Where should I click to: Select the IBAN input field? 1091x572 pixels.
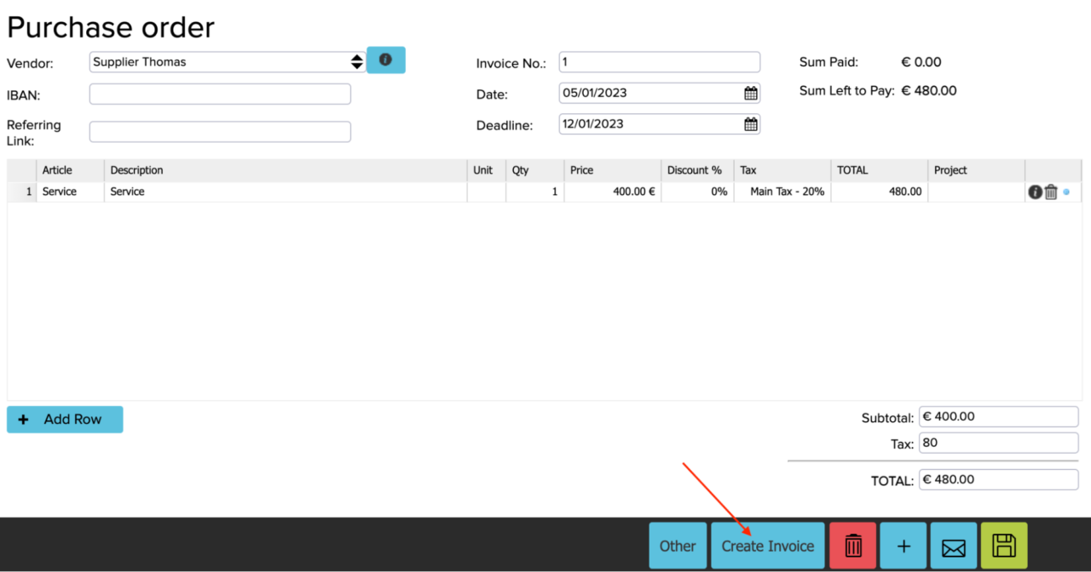[219, 94]
